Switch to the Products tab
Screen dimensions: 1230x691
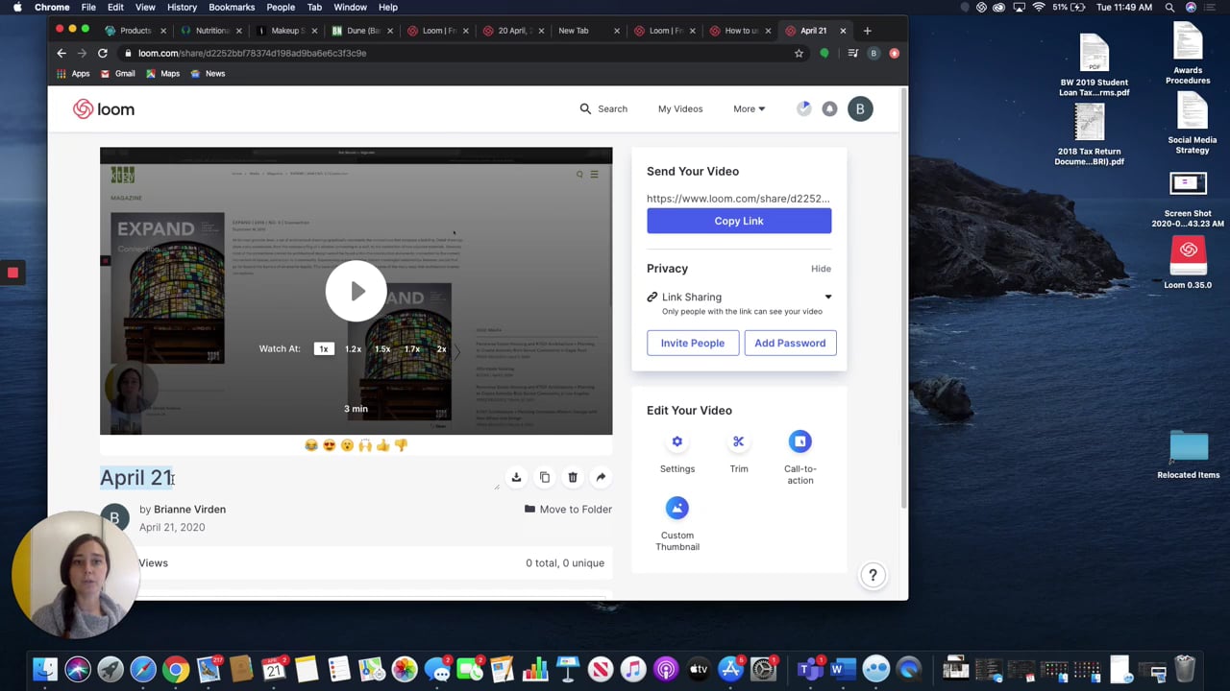pos(135,31)
